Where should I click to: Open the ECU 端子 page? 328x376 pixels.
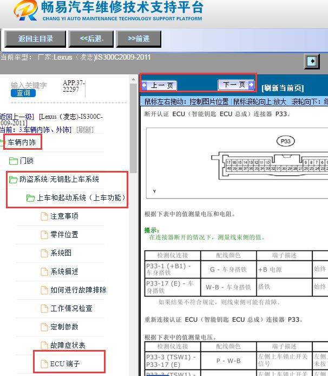[x=65, y=364]
